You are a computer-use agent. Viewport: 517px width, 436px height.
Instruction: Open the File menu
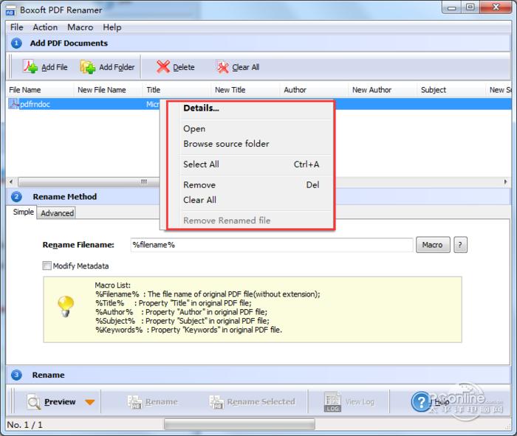tap(17, 27)
